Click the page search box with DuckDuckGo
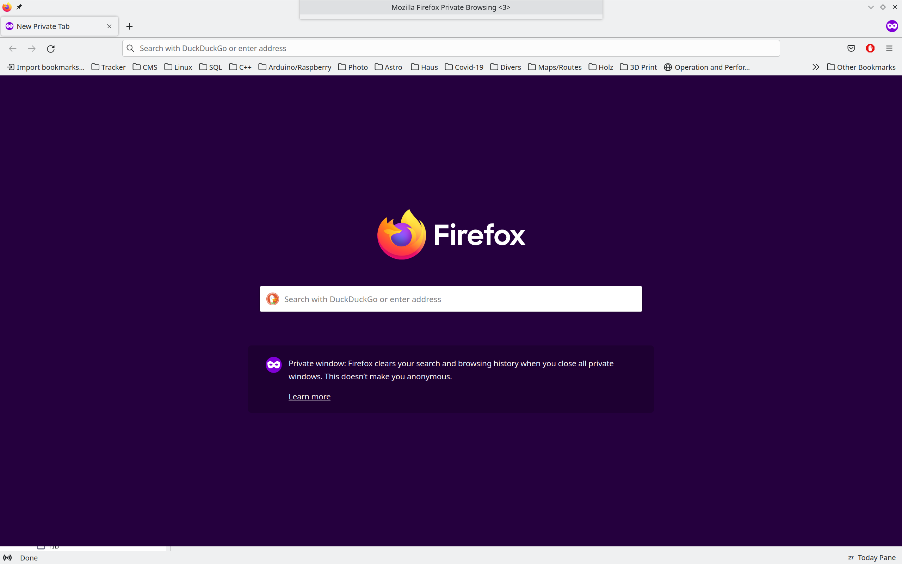Image resolution: width=902 pixels, height=564 pixels. (451, 299)
